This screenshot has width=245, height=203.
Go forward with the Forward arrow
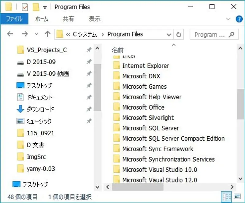(x=25, y=34)
